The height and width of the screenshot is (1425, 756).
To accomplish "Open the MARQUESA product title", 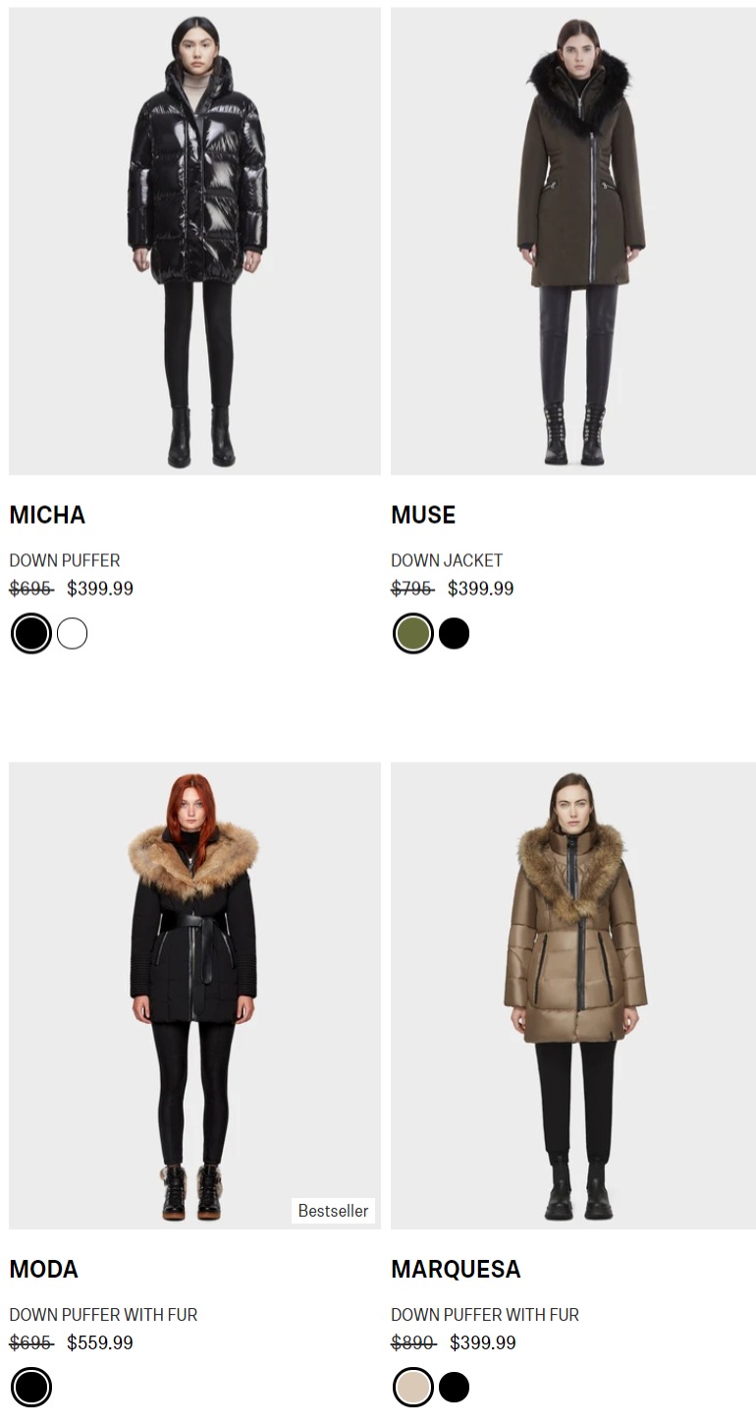I will pyautogui.click(x=456, y=1269).
